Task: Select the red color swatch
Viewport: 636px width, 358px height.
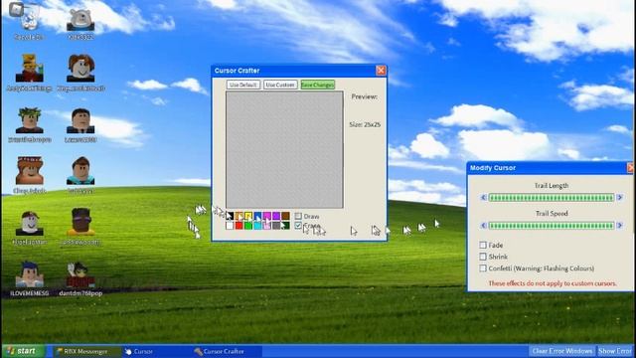Action: pyautogui.click(x=238, y=226)
